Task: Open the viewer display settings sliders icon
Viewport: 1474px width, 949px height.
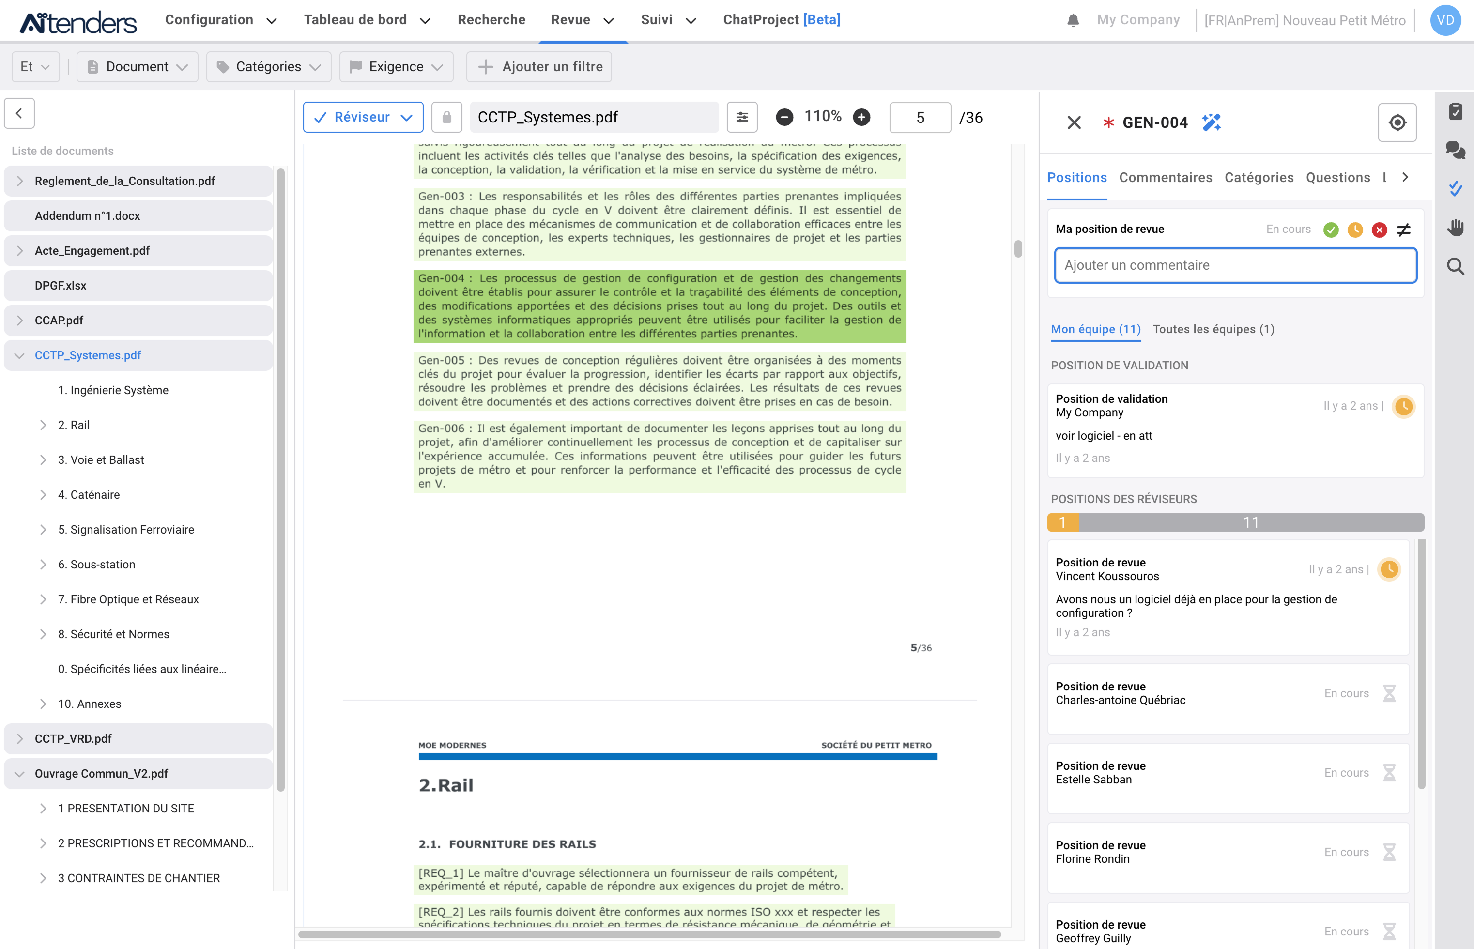Action: tap(742, 117)
